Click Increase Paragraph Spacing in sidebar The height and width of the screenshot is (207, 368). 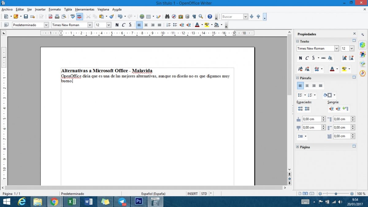tap(300, 109)
